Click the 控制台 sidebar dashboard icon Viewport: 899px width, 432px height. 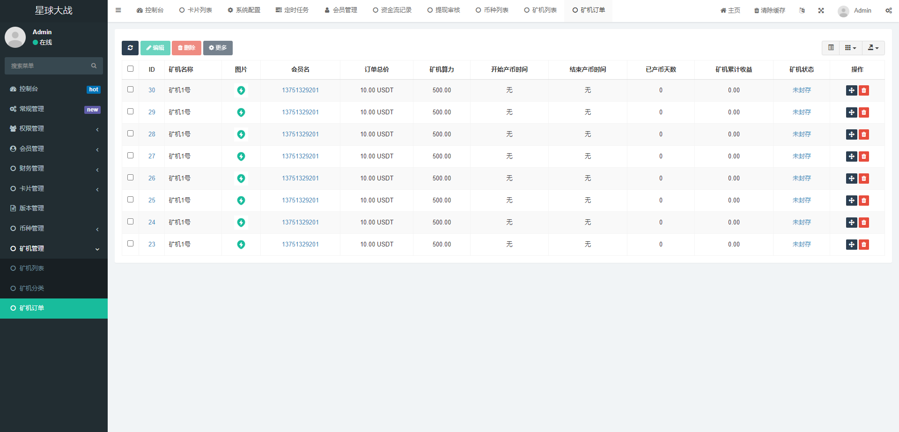click(x=13, y=89)
